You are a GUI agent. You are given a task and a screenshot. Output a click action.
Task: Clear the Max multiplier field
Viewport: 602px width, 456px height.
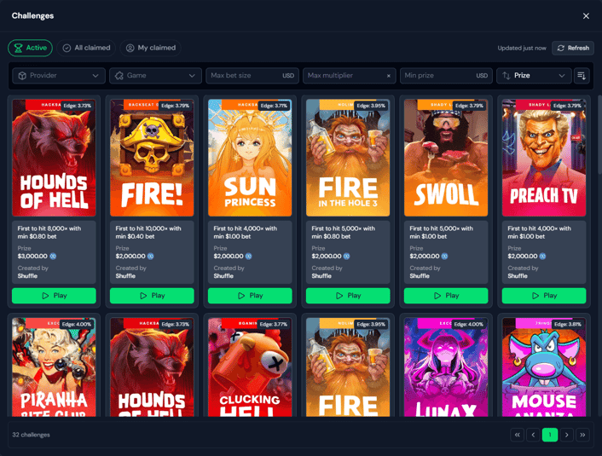tap(389, 76)
